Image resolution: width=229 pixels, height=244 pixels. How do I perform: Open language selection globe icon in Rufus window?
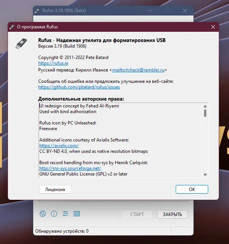tap(43, 214)
